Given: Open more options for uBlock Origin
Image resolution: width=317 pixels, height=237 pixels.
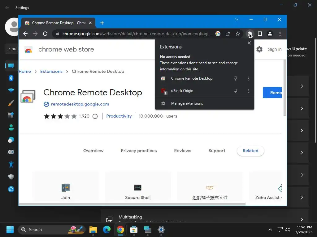Looking at the screenshot, I should 248,91.
